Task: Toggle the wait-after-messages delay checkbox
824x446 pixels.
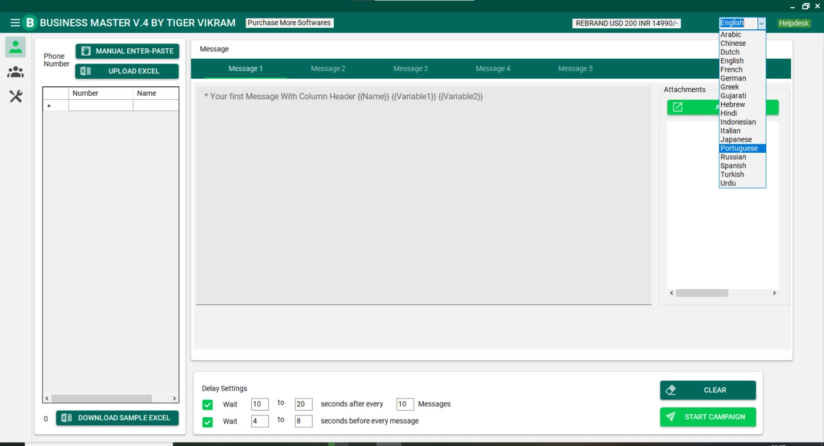Action: pyautogui.click(x=207, y=405)
